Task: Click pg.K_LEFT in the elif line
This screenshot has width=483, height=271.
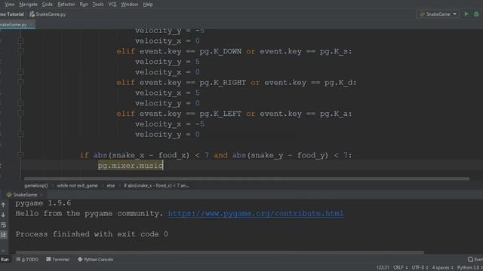Action: (x=220, y=114)
